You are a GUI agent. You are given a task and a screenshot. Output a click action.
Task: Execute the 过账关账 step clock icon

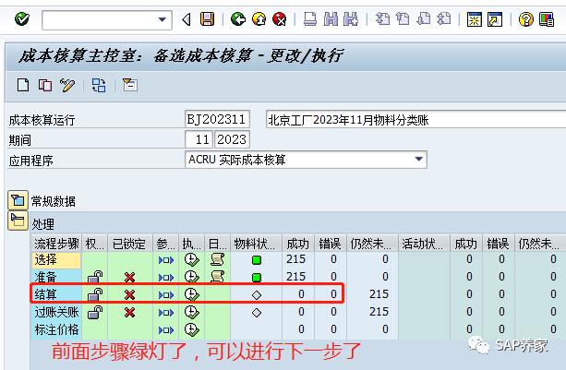tap(191, 312)
